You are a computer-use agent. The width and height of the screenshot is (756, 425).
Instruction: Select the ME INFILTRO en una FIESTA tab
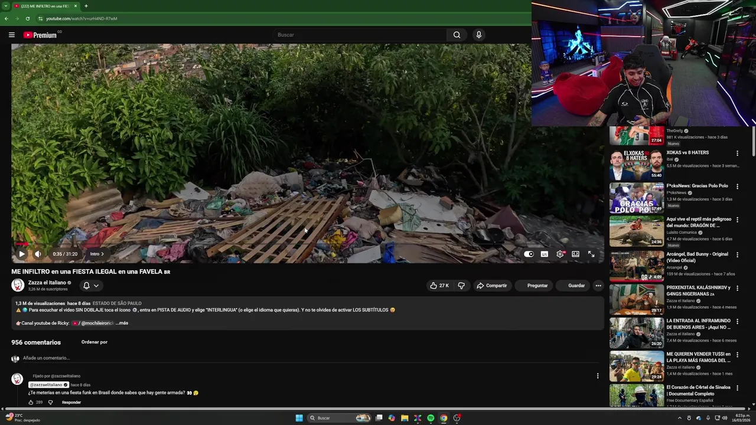(44, 6)
